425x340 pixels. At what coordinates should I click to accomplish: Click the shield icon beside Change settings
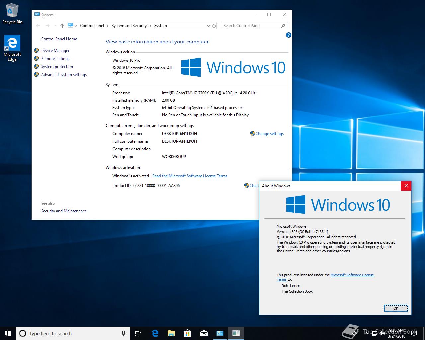coord(252,133)
